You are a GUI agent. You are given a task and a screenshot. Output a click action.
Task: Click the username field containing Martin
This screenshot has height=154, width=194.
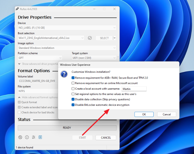coord(134,89)
